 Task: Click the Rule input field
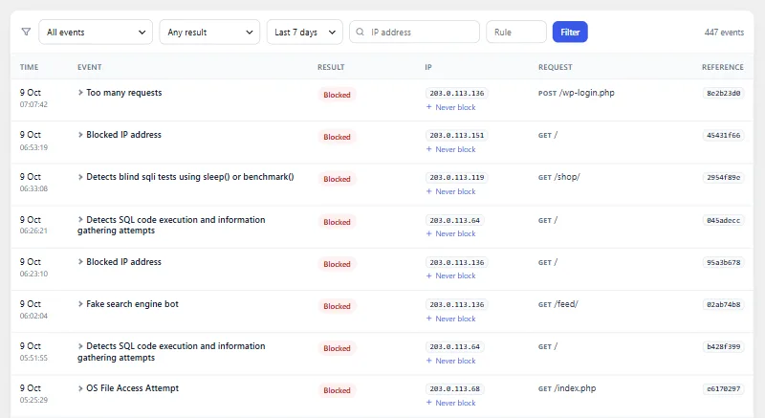coord(516,33)
